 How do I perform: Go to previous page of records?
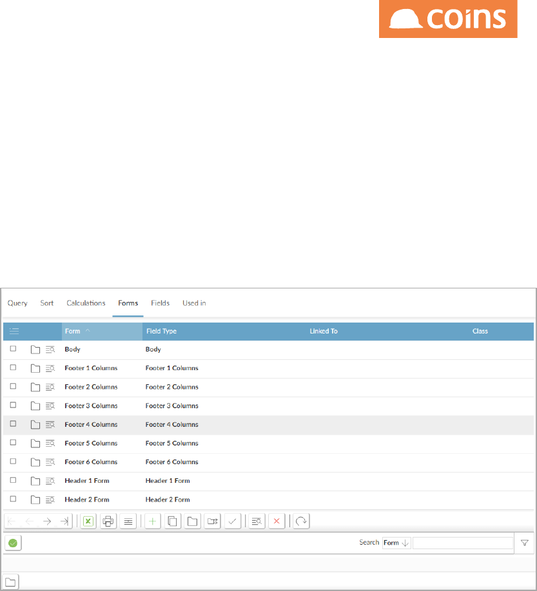pos(29,521)
